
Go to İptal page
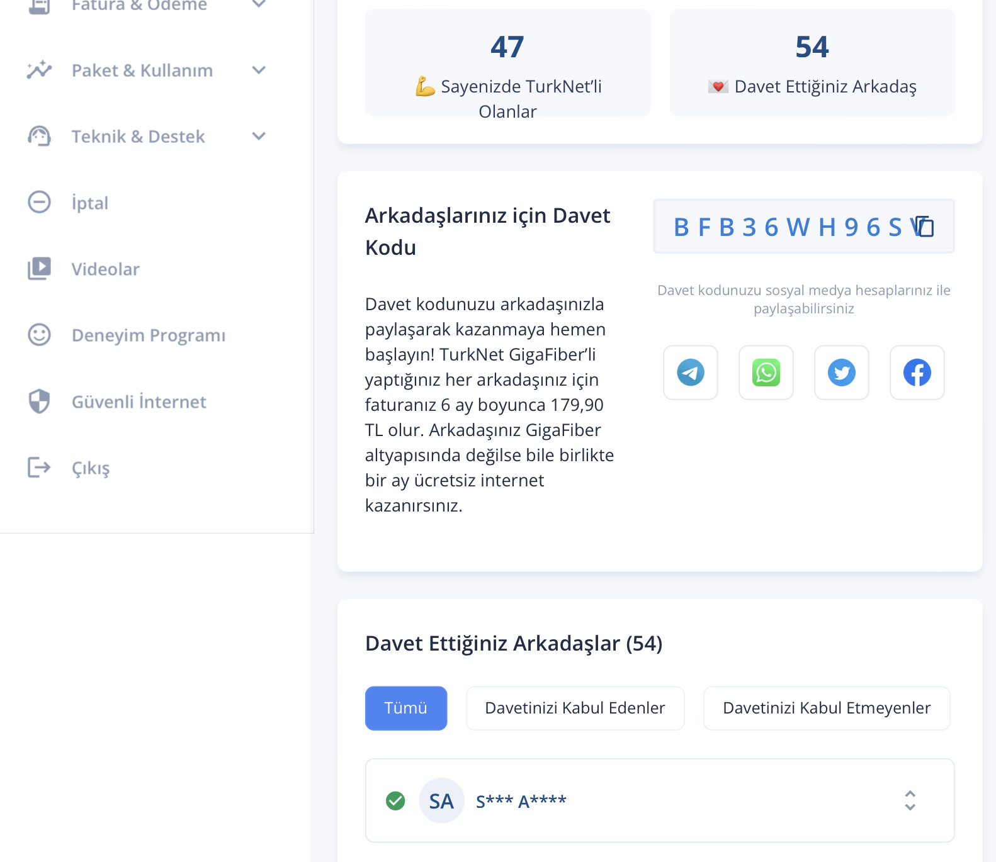click(x=90, y=203)
